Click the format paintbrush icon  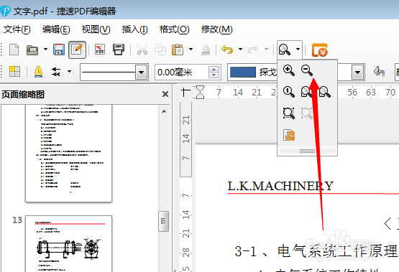coord(206,50)
